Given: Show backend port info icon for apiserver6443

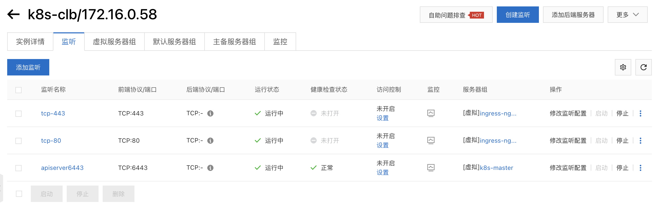Looking at the screenshot, I should click(210, 168).
